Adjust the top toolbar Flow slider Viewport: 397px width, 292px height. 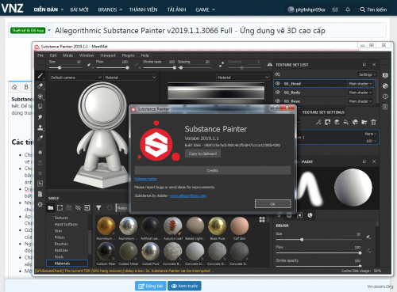pyautogui.click(x=112, y=68)
